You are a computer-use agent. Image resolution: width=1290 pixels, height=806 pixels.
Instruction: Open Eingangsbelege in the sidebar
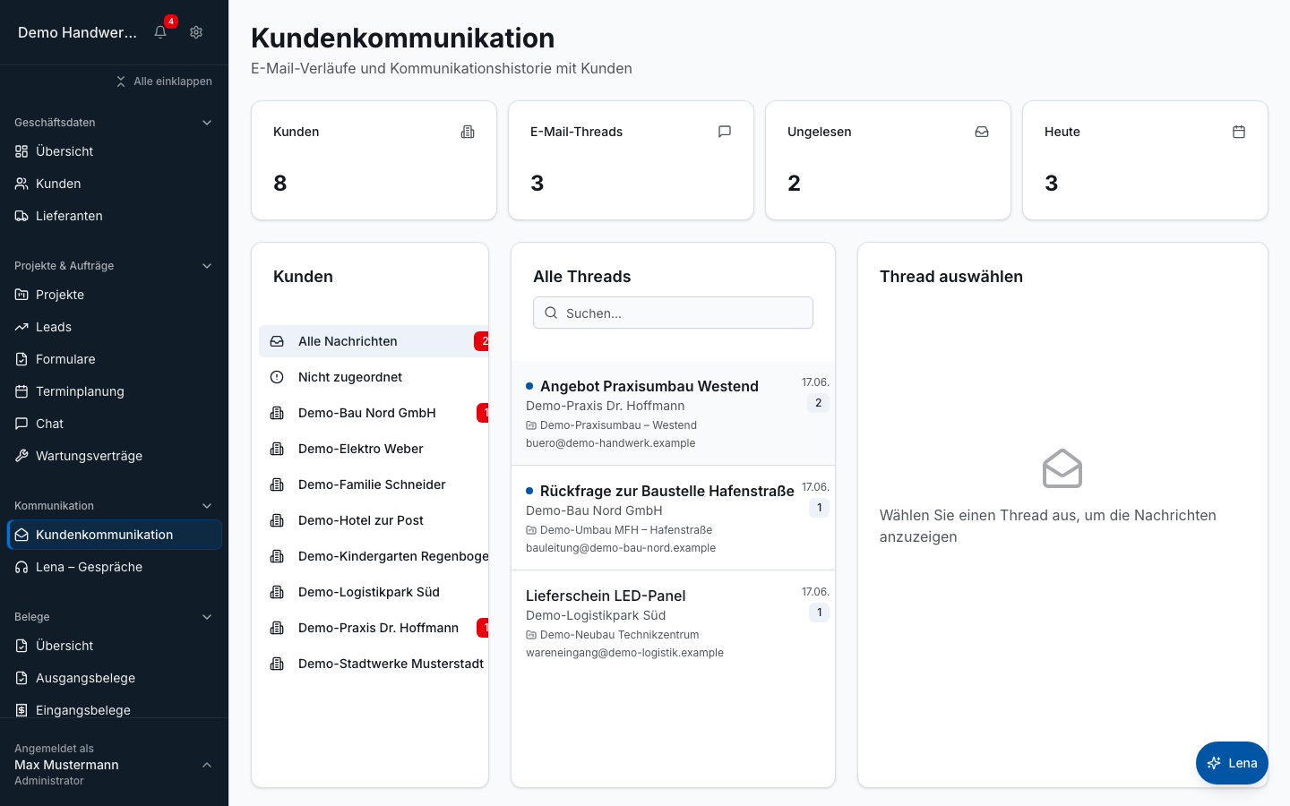[x=114, y=710]
